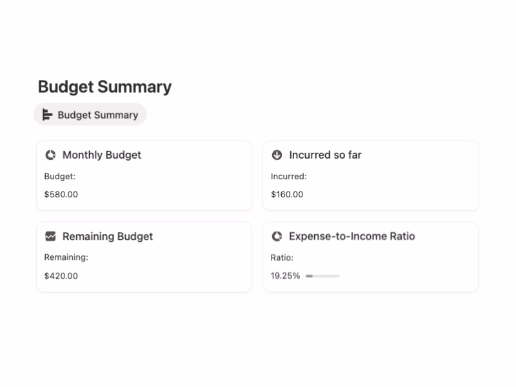Select the $420.00 remaining value
Image resolution: width=516 pixels, height=387 pixels.
(x=60, y=275)
